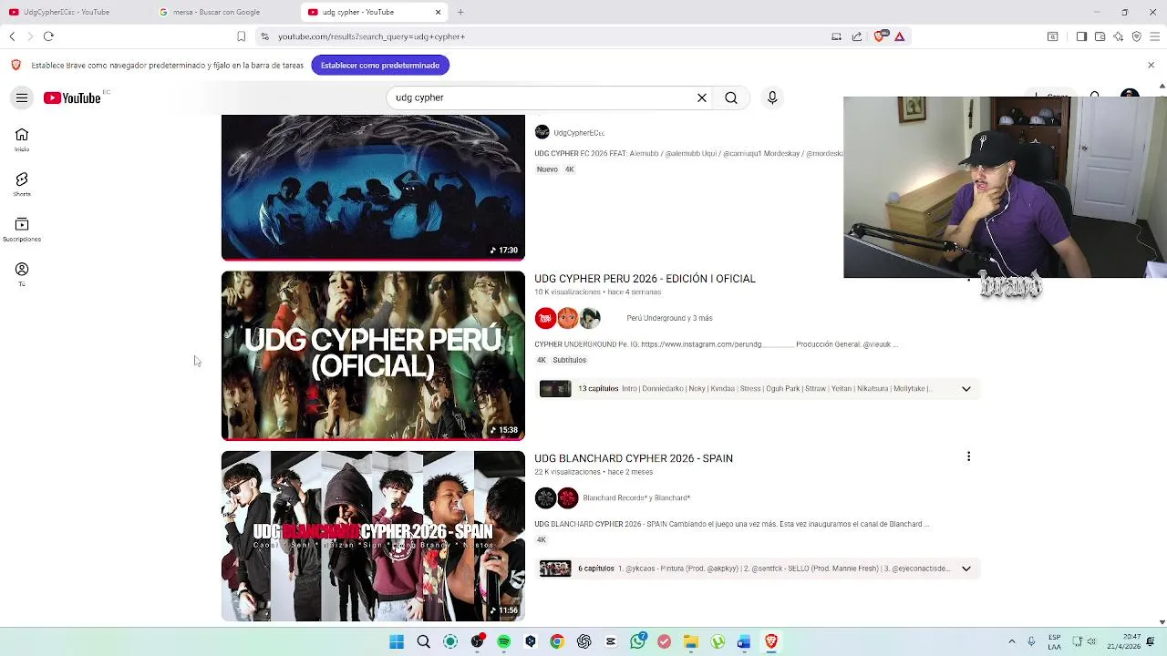Close the udg cypher YouTube tab

click(x=438, y=12)
